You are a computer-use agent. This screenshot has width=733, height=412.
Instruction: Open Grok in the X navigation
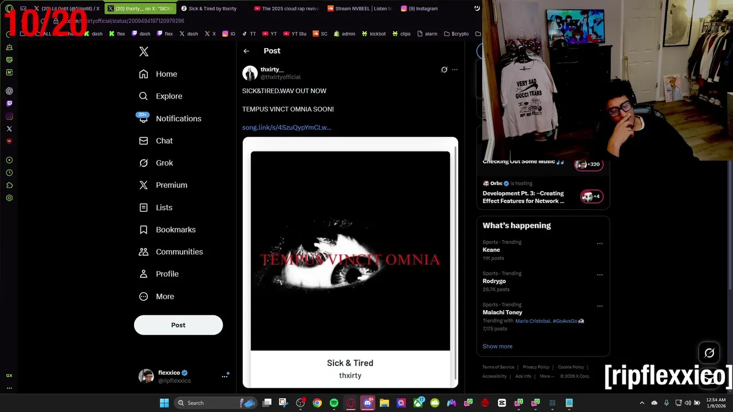pyautogui.click(x=156, y=163)
